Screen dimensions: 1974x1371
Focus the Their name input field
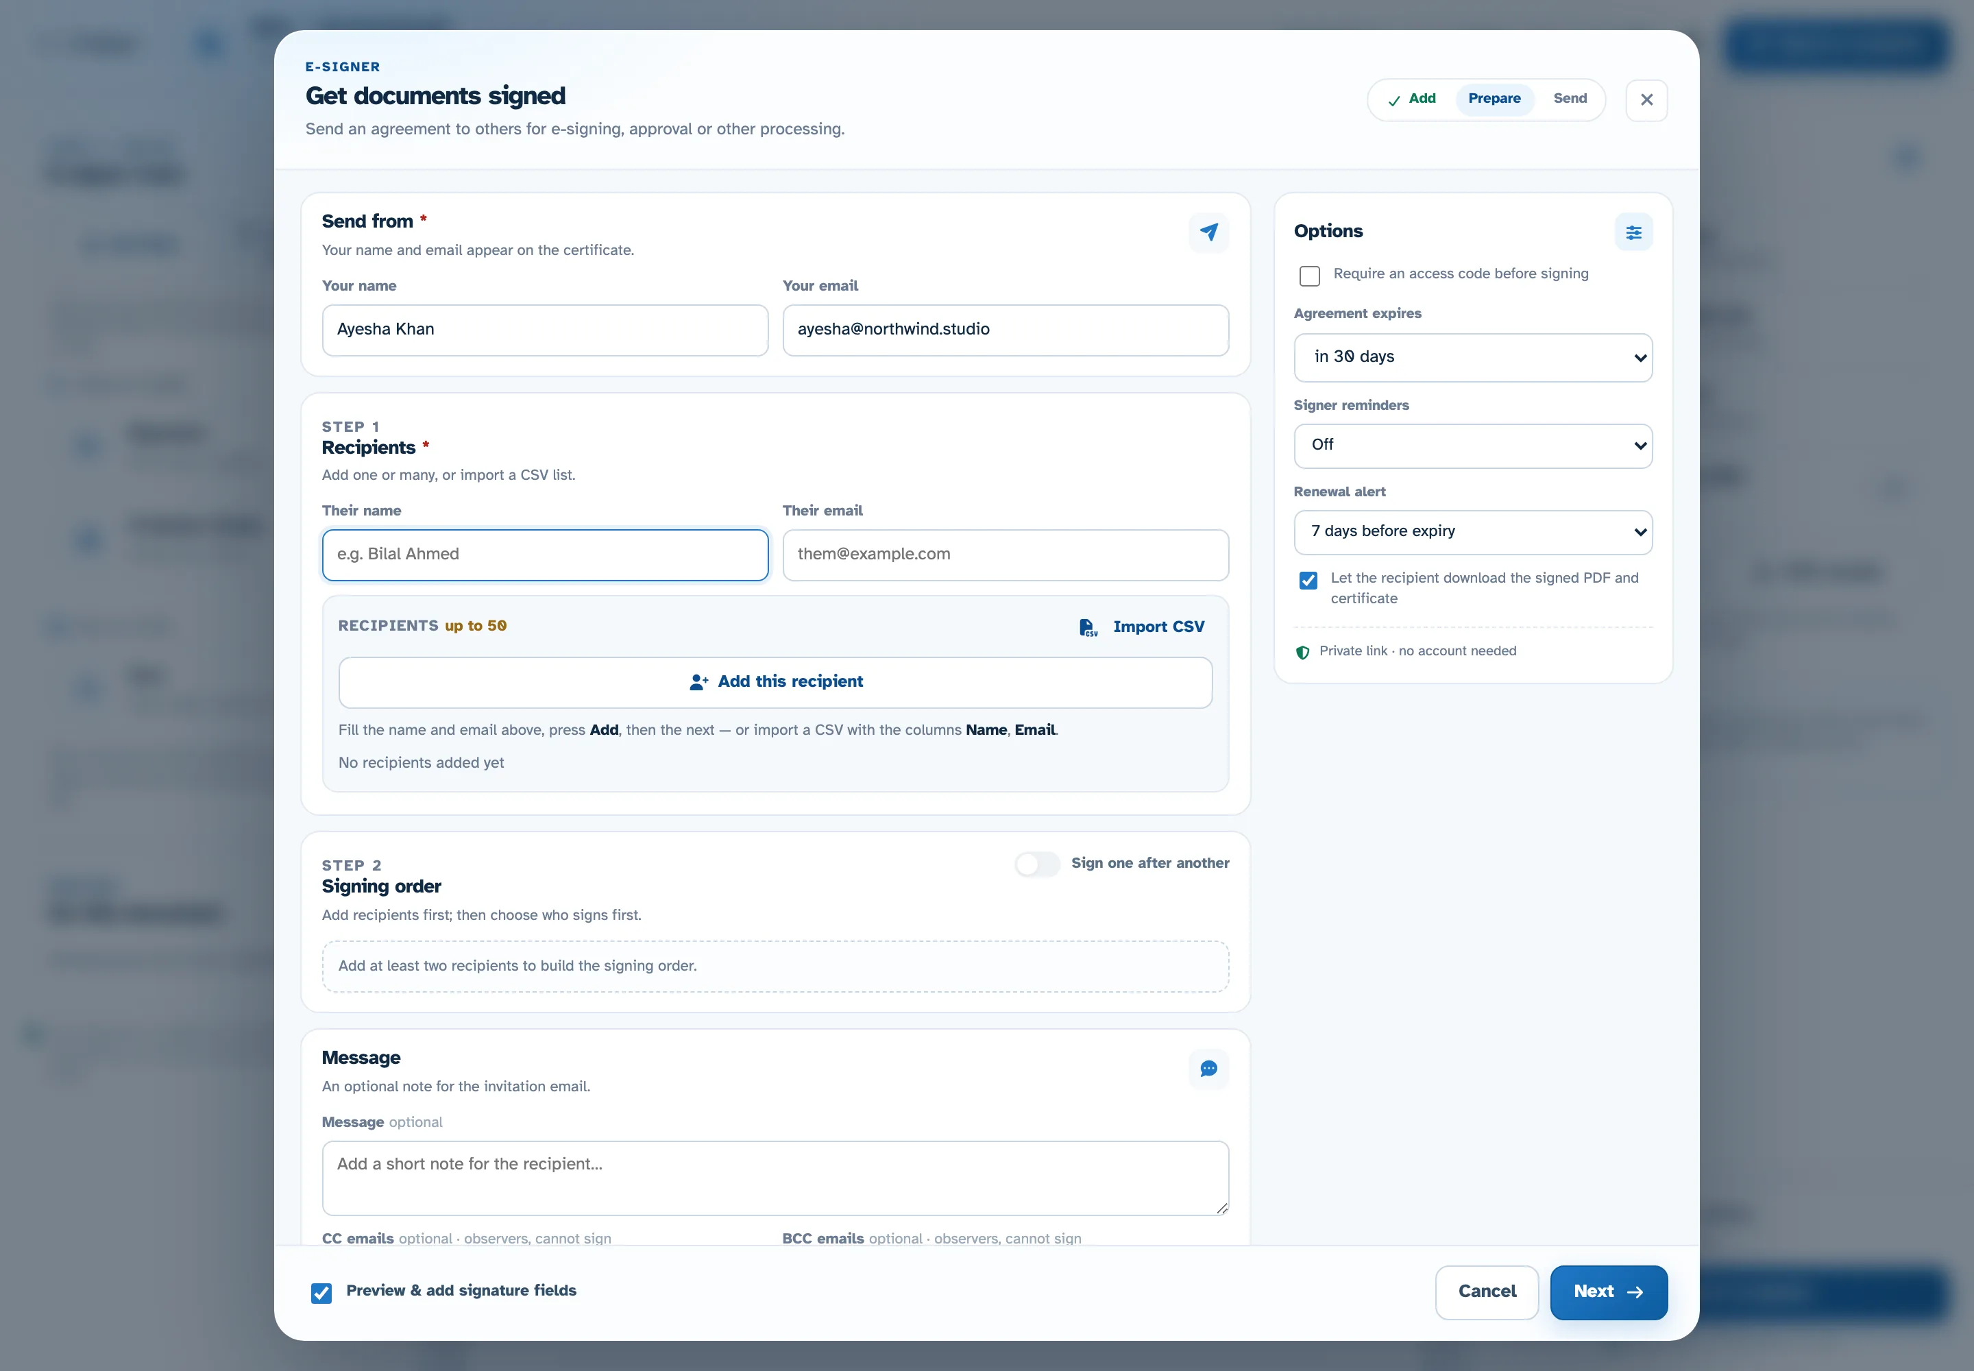pos(545,555)
